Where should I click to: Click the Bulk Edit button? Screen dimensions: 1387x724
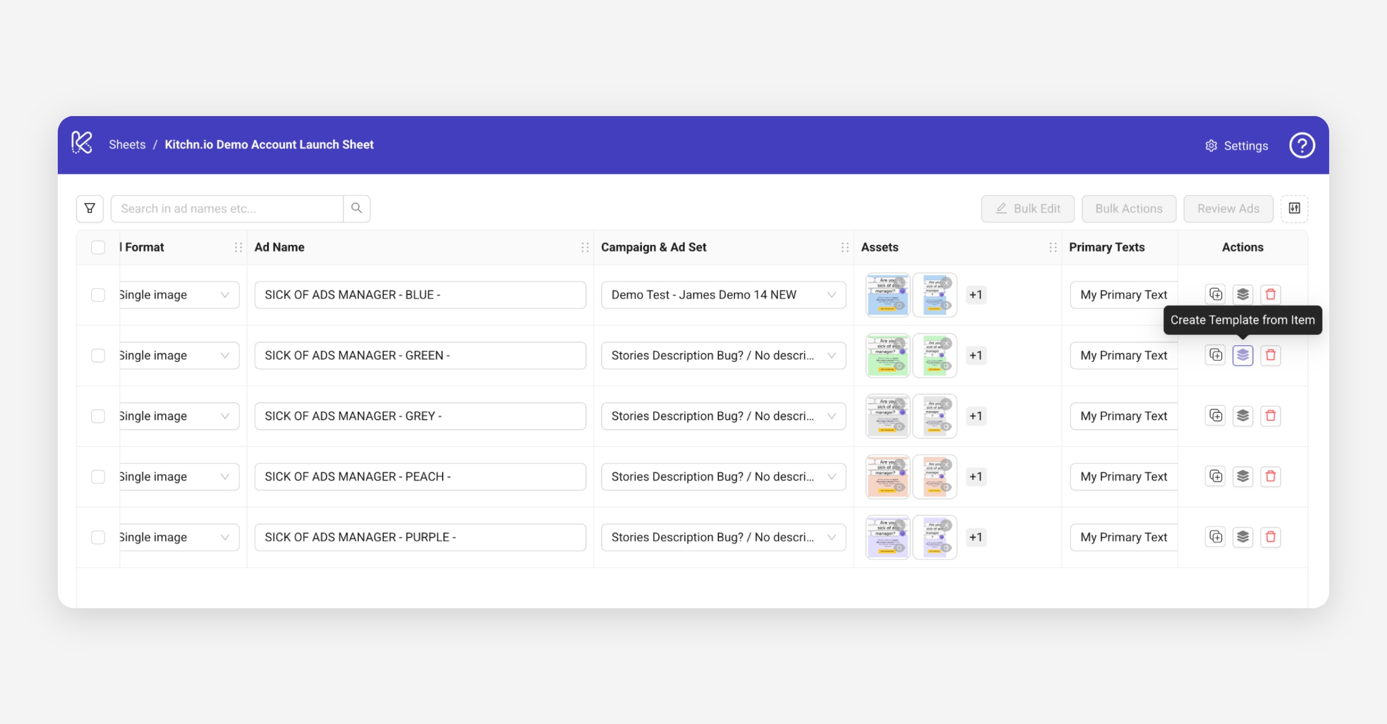(1028, 208)
